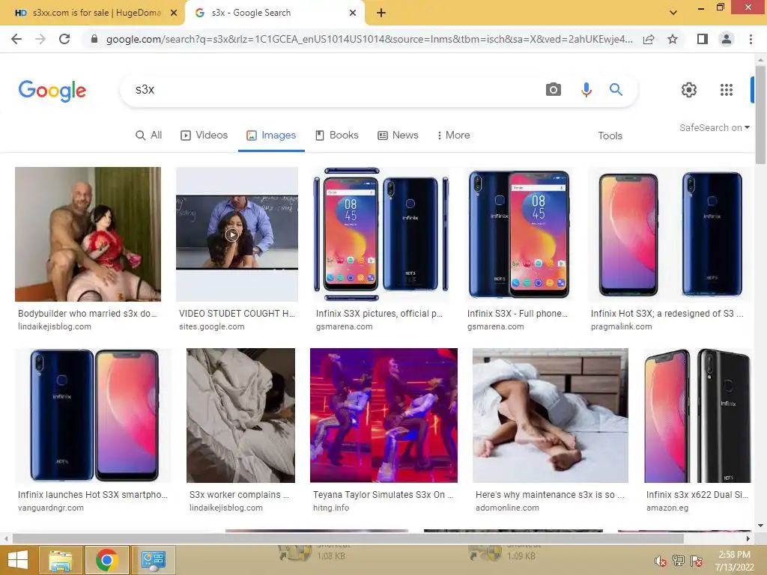Open the Chrome profile avatar
Screen dimensions: 767x575
tap(727, 39)
